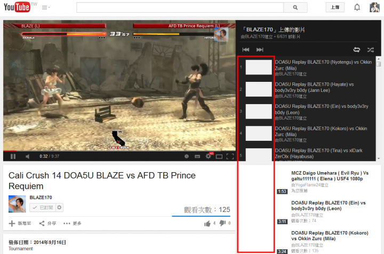Open subscription settings gear
The image size is (384, 254).
tap(59, 207)
